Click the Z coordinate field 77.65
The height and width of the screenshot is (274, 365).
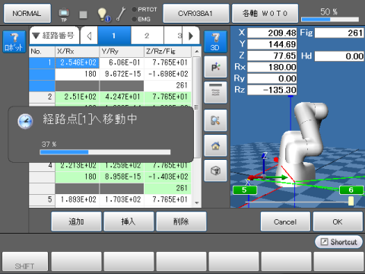pos(271,56)
